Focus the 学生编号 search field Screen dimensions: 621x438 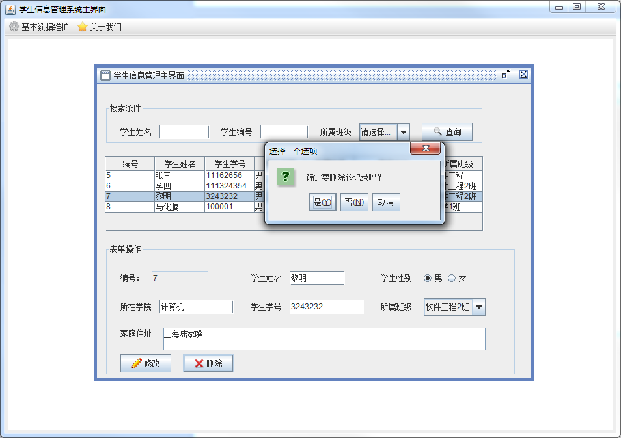click(x=284, y=132)
